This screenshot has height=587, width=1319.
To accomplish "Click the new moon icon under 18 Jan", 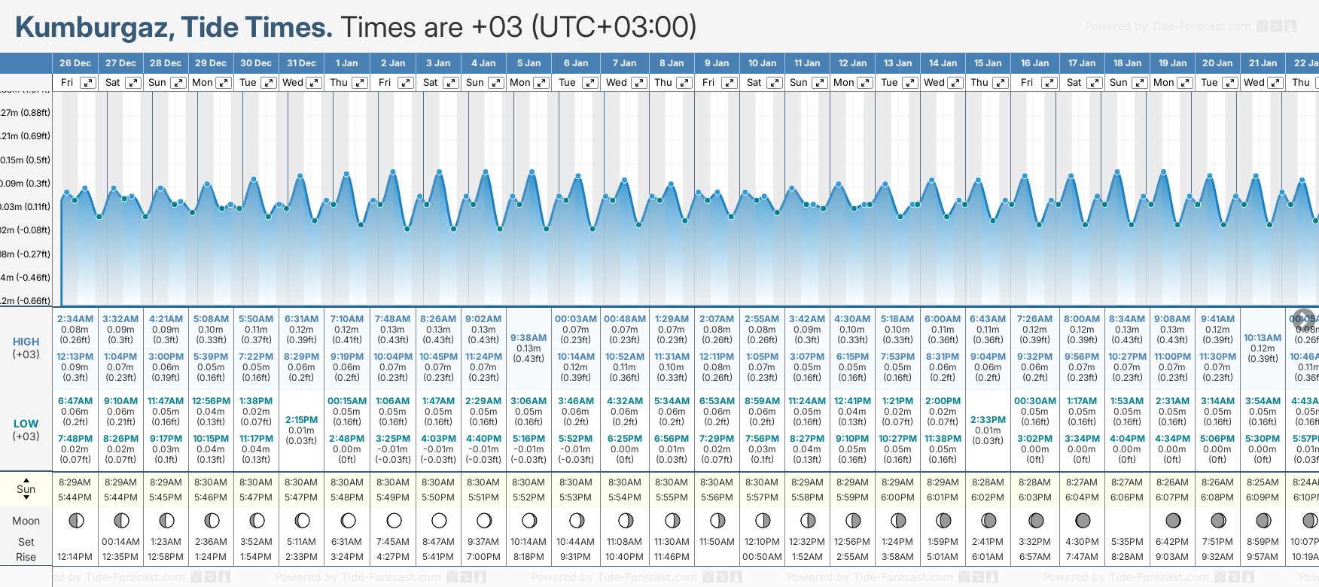I will 1127,520.
